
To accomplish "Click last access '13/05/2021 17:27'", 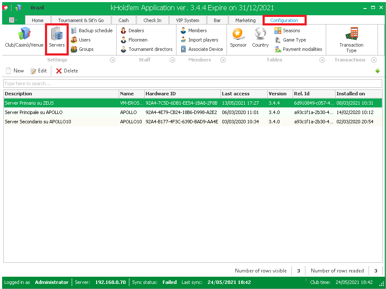I will pos(240,103).
